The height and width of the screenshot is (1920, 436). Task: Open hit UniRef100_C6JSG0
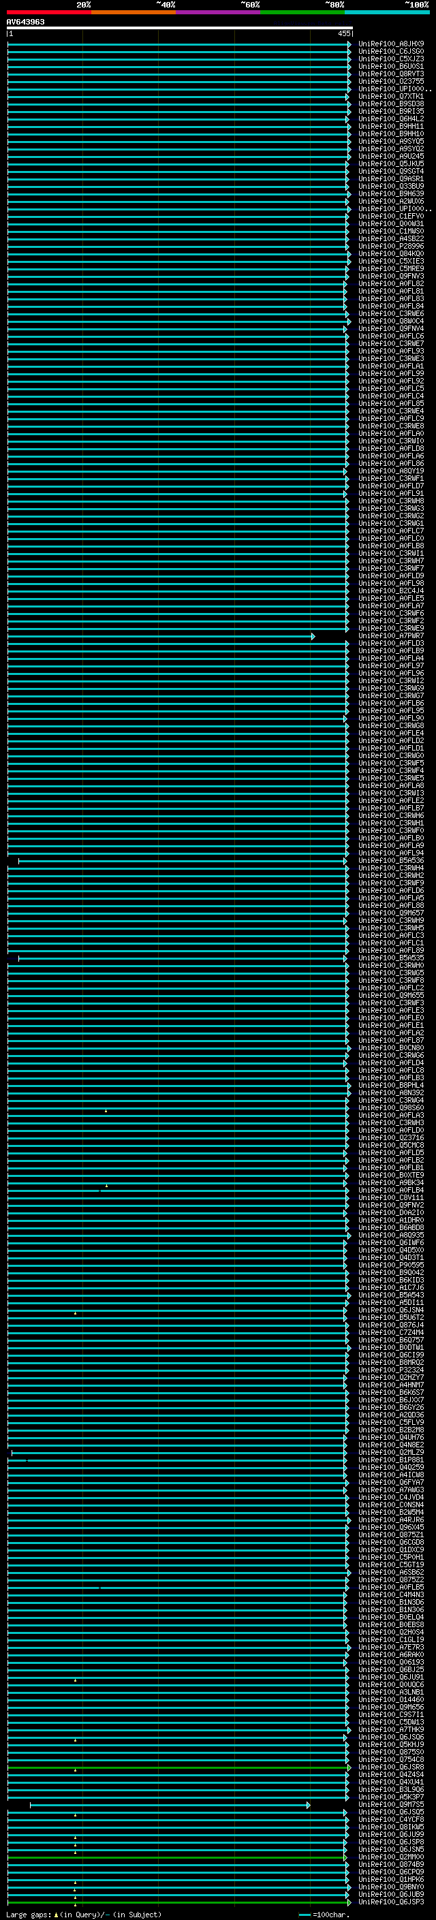(x=391, y=52)
